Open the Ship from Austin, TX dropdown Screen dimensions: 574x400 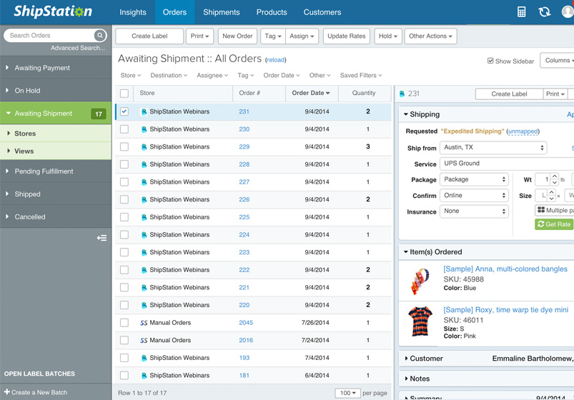pos(493,147)
